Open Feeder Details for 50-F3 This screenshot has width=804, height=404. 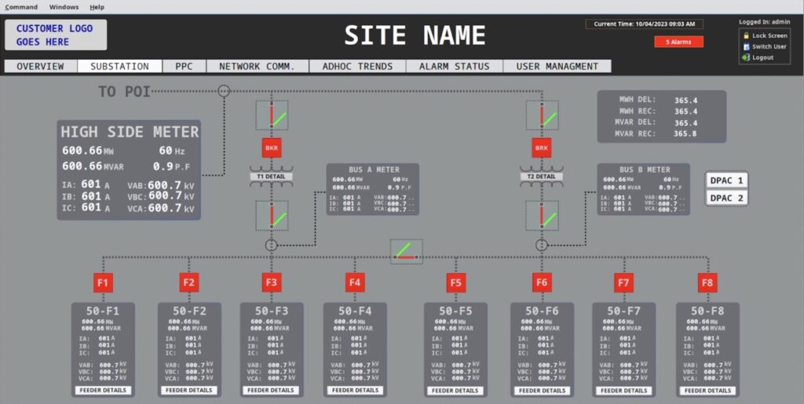tap(271, 390)
